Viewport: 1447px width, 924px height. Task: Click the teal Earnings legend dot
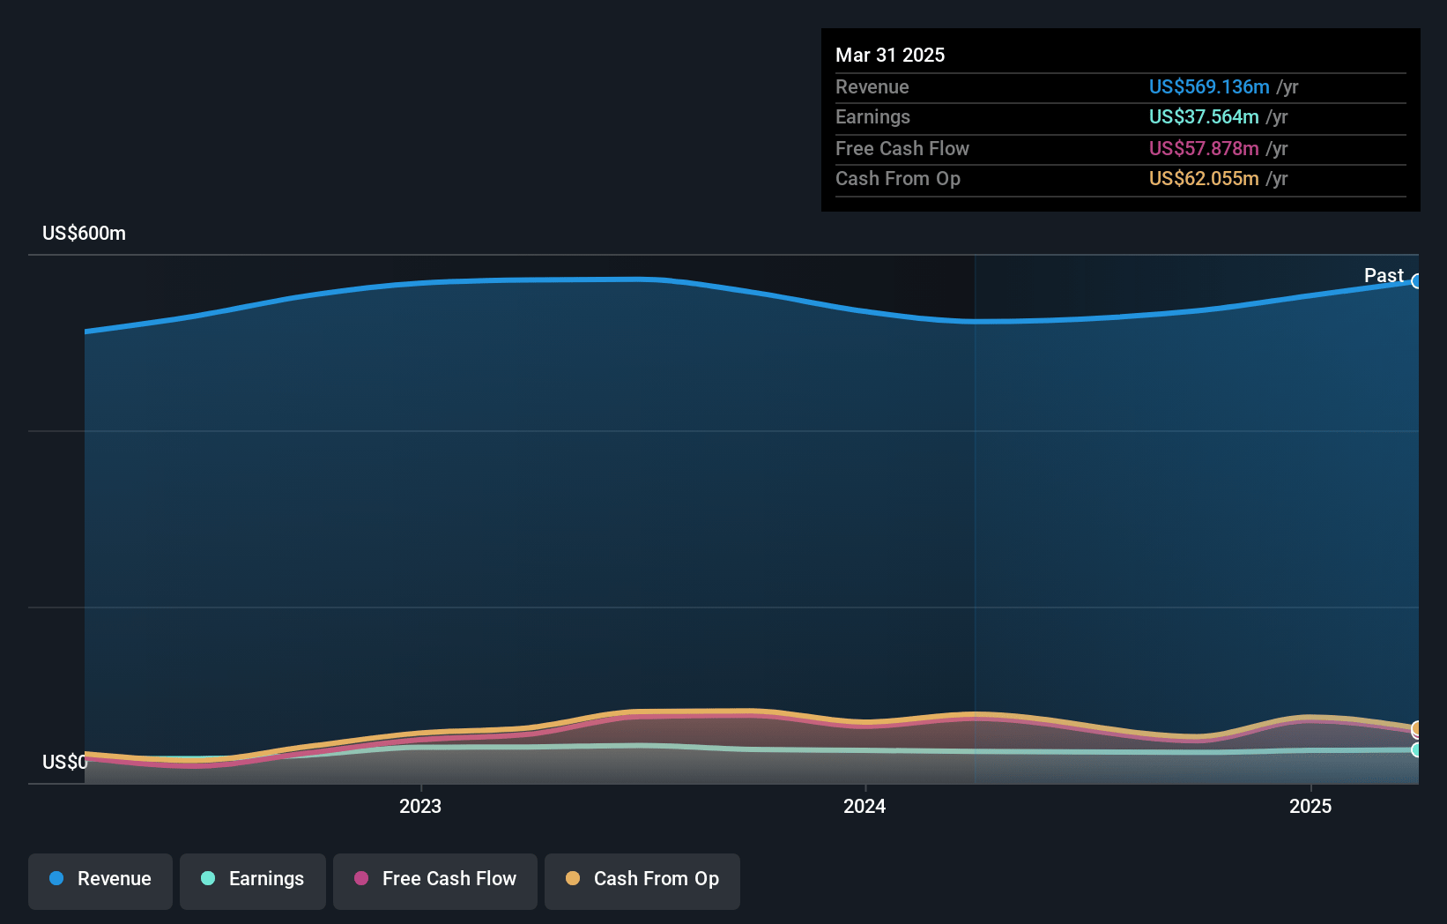(208, 878)
